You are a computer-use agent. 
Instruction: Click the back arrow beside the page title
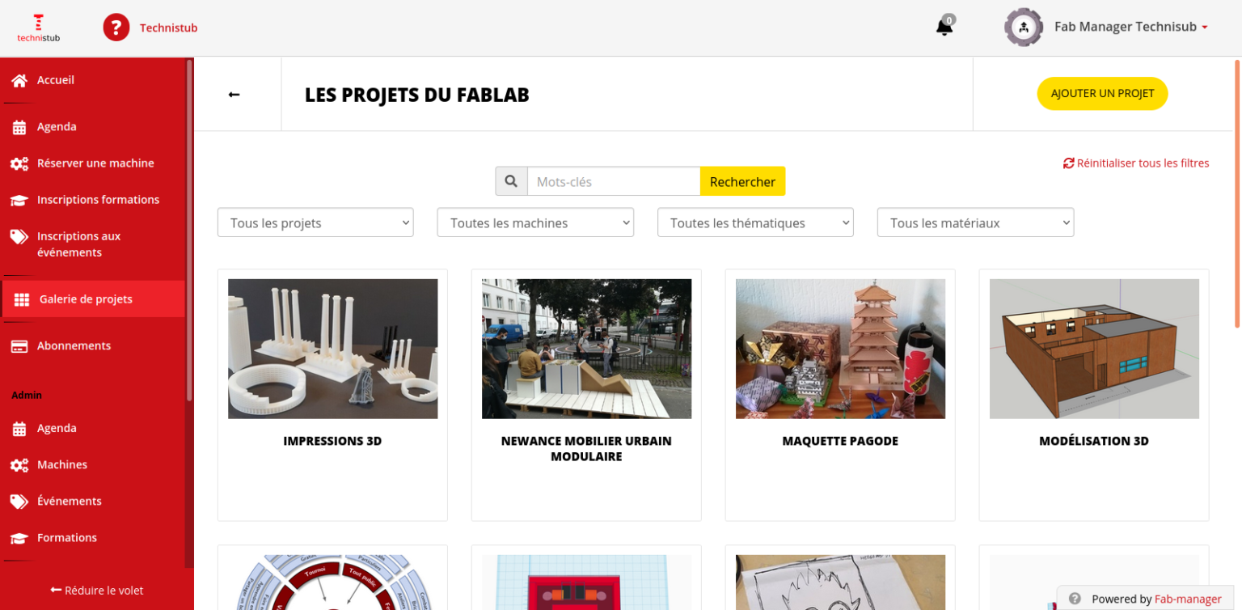(x=234, y=95)
